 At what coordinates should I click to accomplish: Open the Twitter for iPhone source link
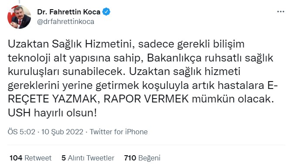click(119, 132)
